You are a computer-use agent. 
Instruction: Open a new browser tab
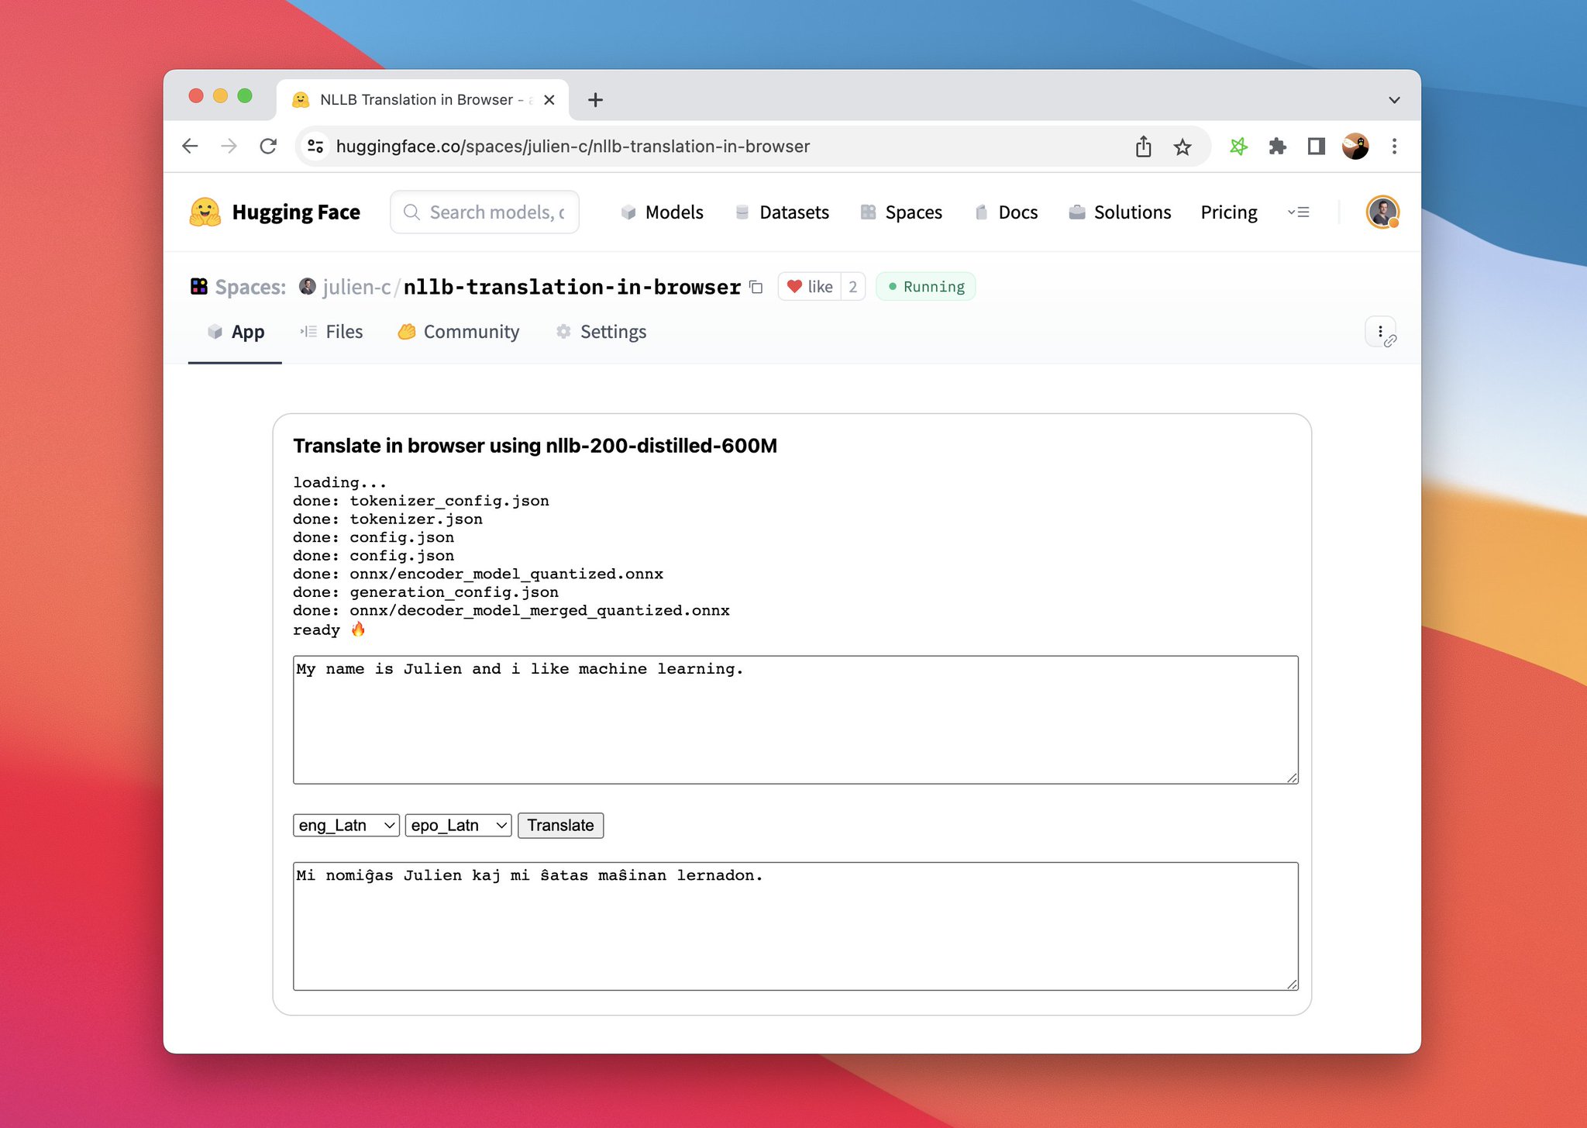[595, 100]
